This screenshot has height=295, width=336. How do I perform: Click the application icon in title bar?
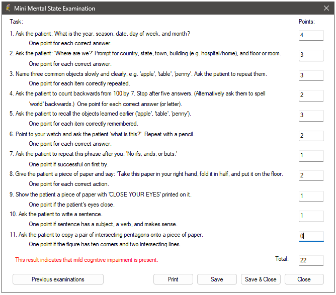coord(8,8)
